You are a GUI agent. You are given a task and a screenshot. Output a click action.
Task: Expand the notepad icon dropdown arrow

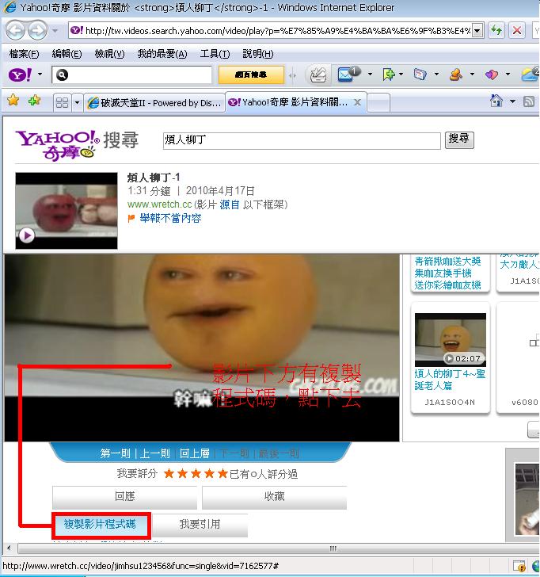pyautogui.click(x=437, y=75)
